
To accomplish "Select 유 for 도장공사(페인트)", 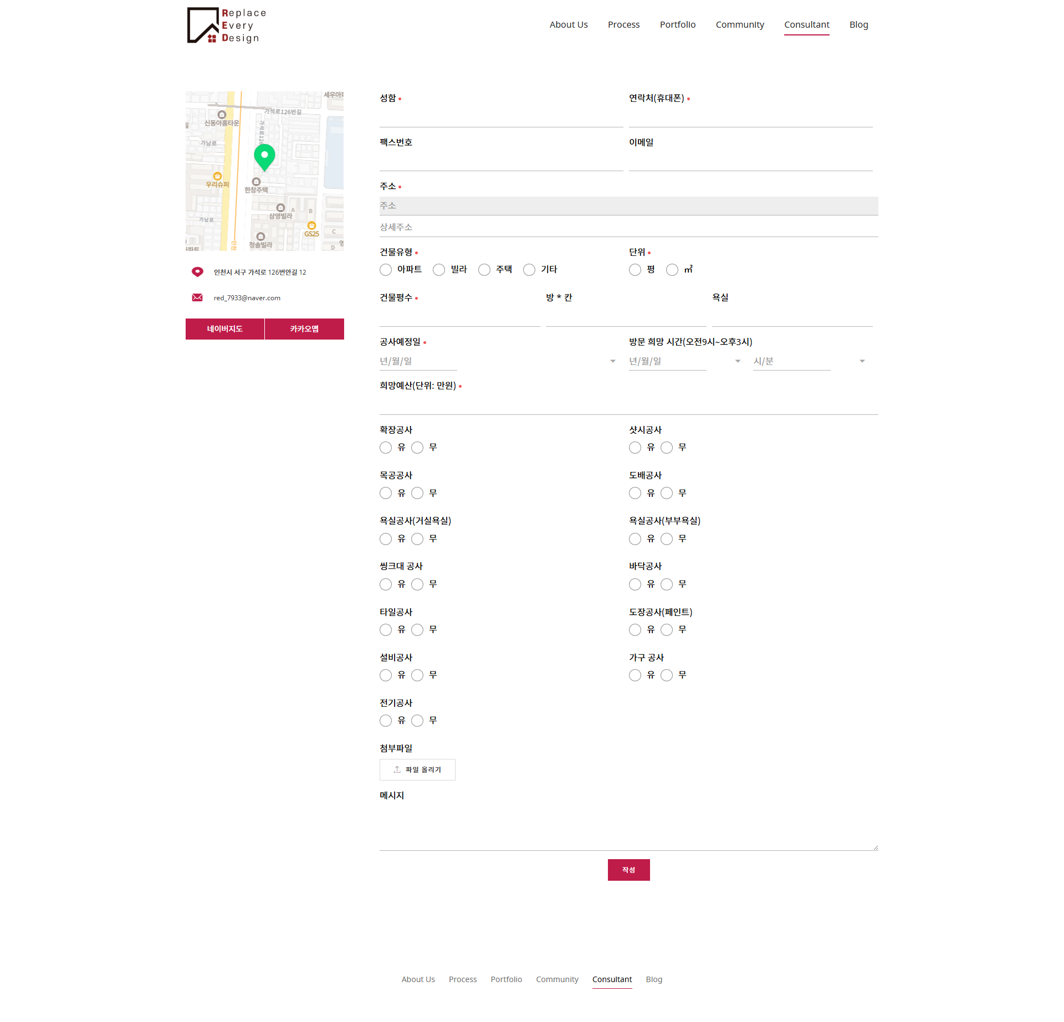I will pyautogui.click(x=635, y=630).
